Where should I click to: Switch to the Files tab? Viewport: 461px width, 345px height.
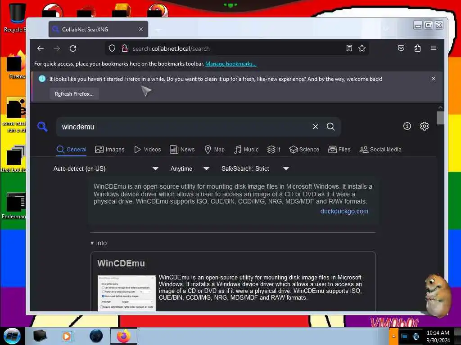click(x=339, y=149)
